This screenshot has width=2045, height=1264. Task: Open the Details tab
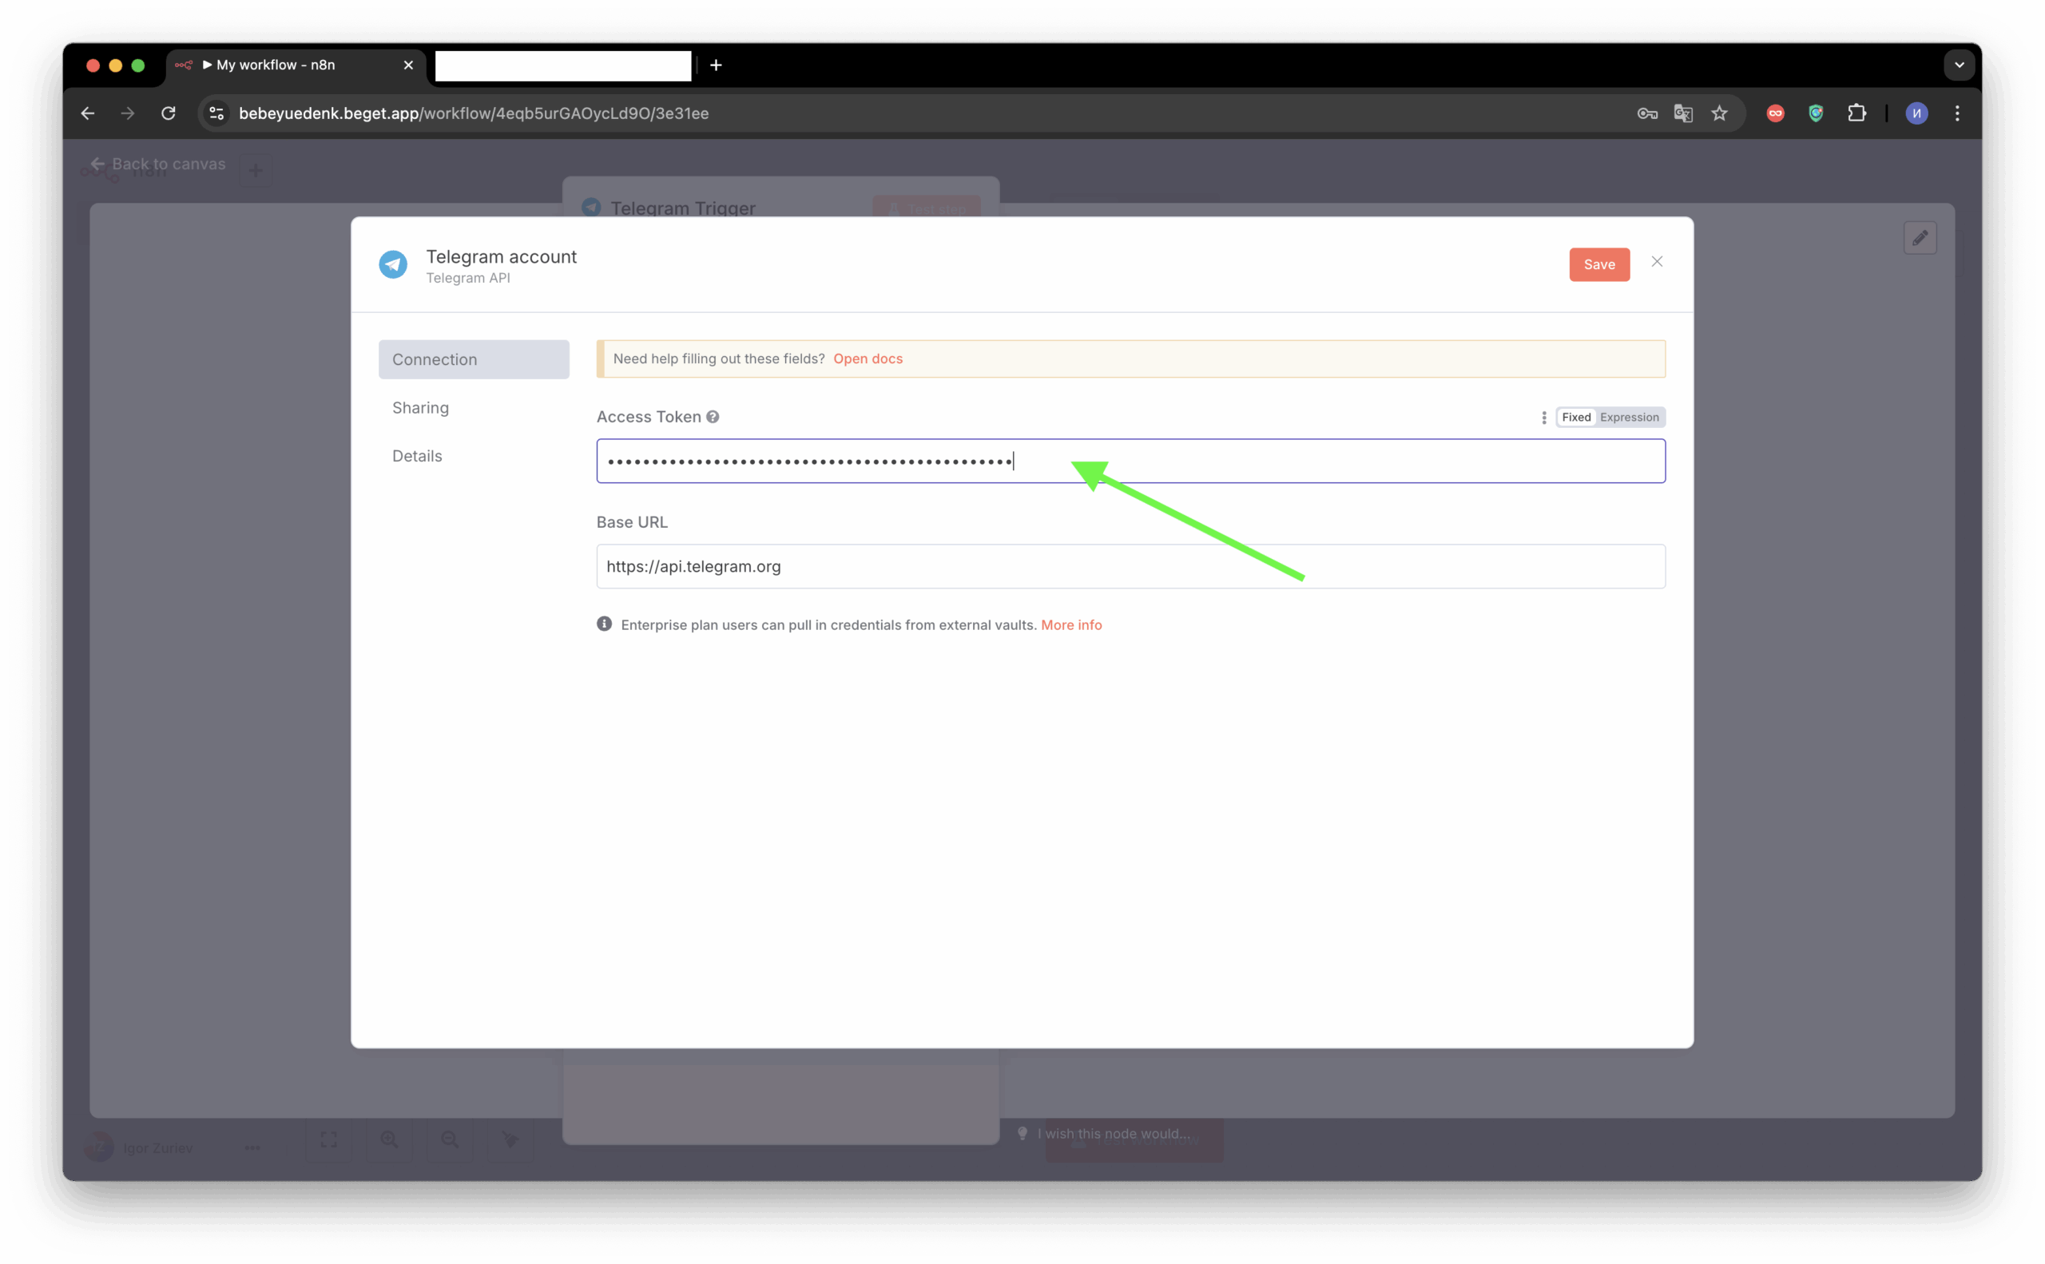click(x=417, y=456)
